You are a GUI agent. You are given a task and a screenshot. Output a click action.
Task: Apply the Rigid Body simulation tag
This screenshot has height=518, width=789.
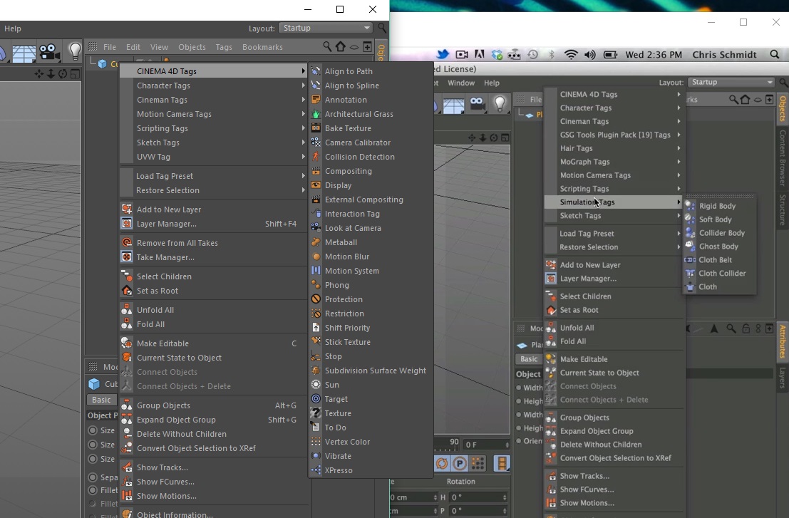coord(719,206)
